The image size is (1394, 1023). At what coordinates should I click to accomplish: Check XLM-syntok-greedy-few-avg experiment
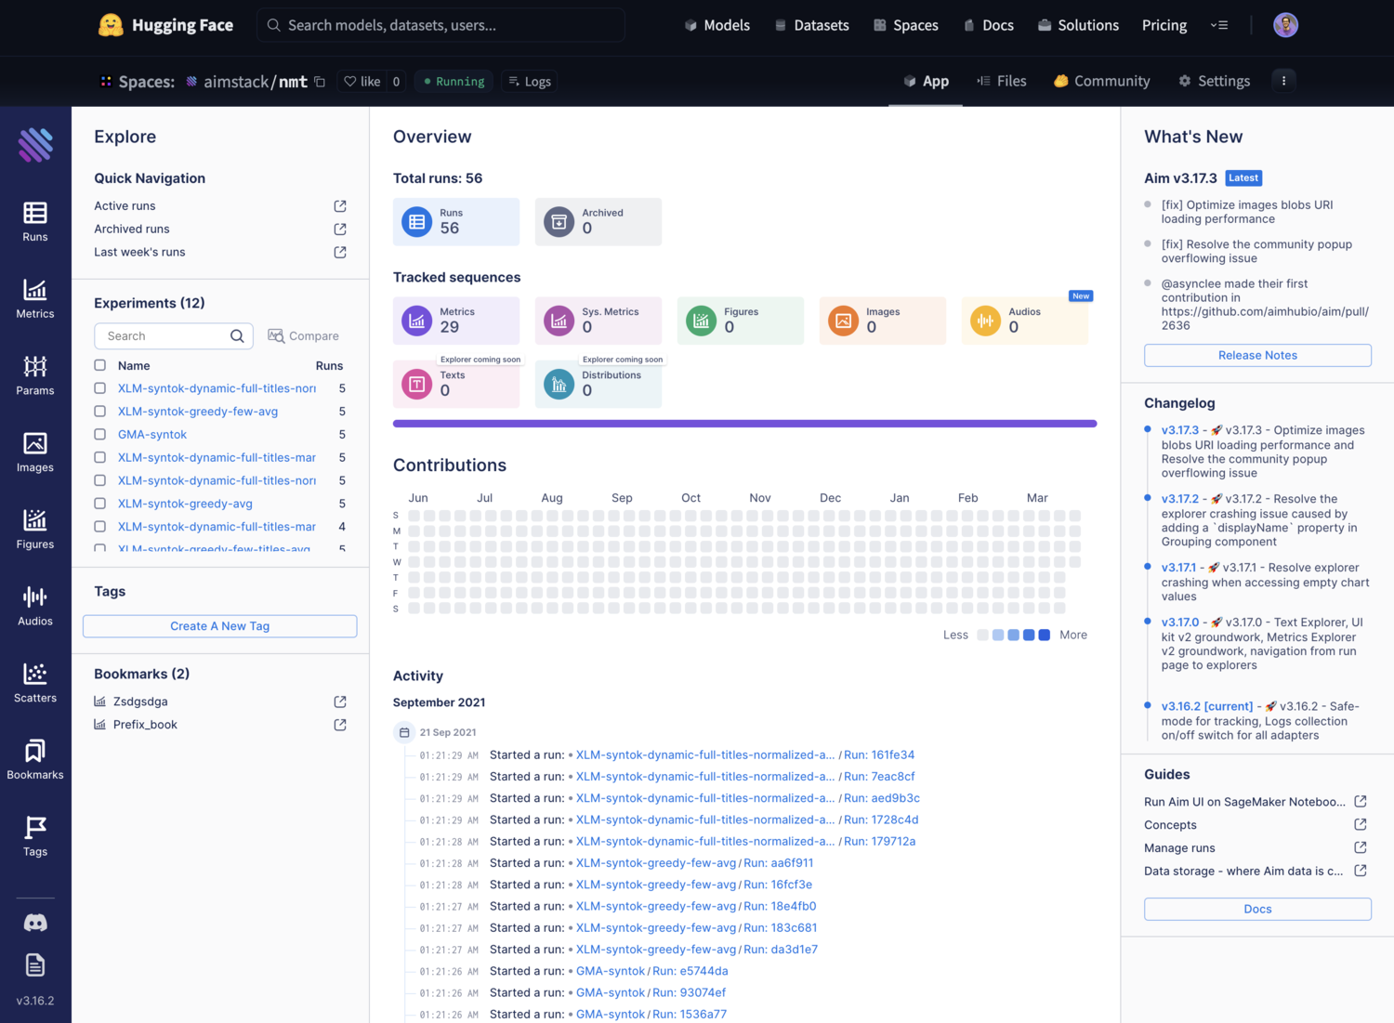(x=100, y=411)
